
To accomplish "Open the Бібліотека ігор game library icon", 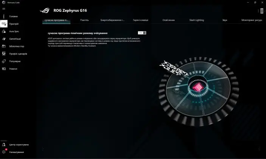I will (4, 46).
